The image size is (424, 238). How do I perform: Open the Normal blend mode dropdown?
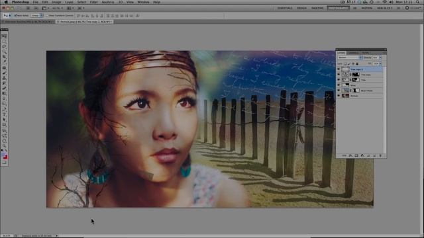(350, 58)
